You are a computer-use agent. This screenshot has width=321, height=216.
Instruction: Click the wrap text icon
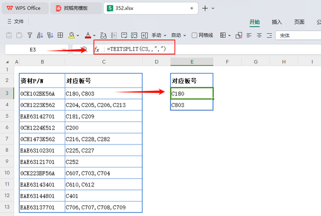click(124, 35)
